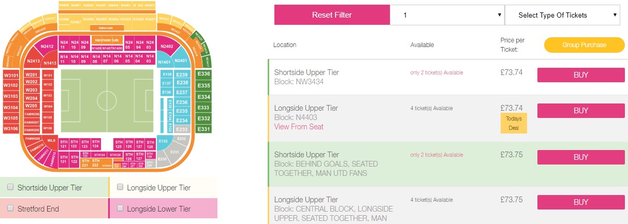The image size is (628, 224).
Task: Buy the Block NW3434 ticket
Action: pyautogui.click(x=581, y=75)
